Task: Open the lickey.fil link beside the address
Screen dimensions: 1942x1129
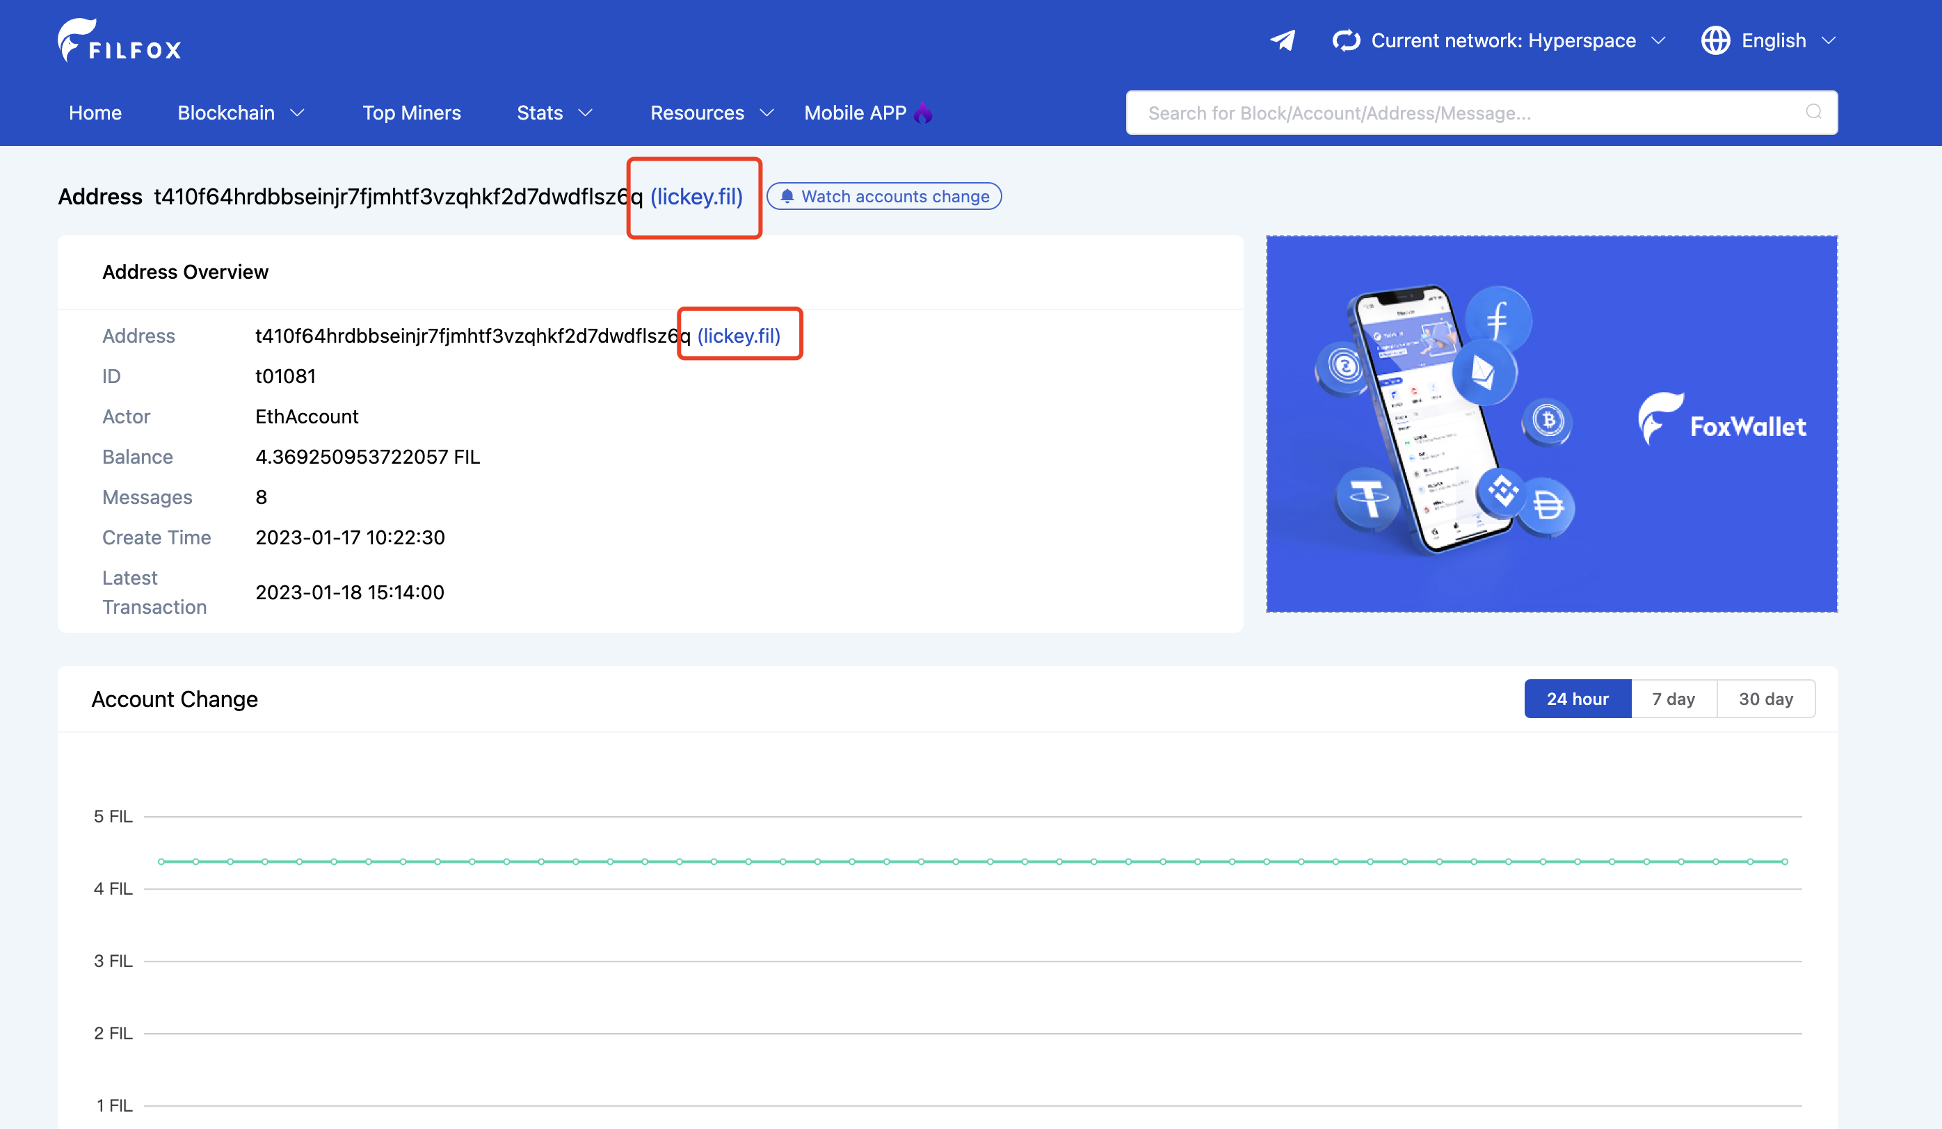Action: click(694, 196)
